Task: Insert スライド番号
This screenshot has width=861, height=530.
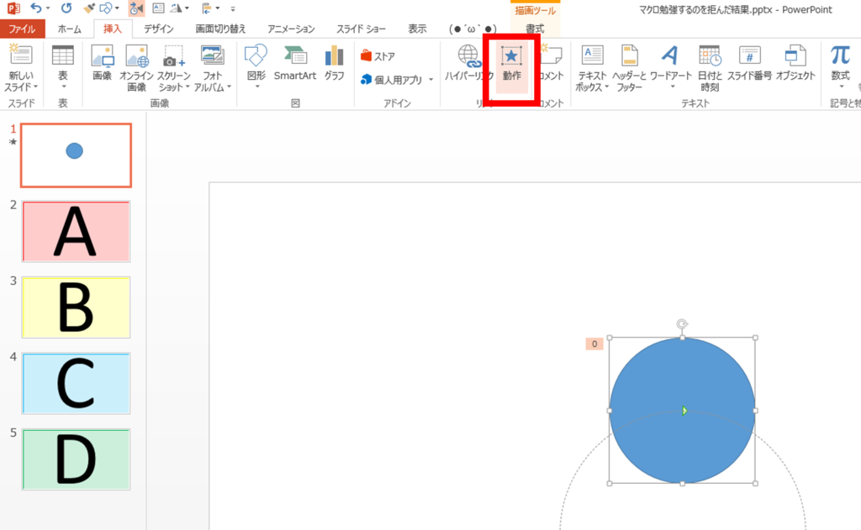Action: [749, 64]
